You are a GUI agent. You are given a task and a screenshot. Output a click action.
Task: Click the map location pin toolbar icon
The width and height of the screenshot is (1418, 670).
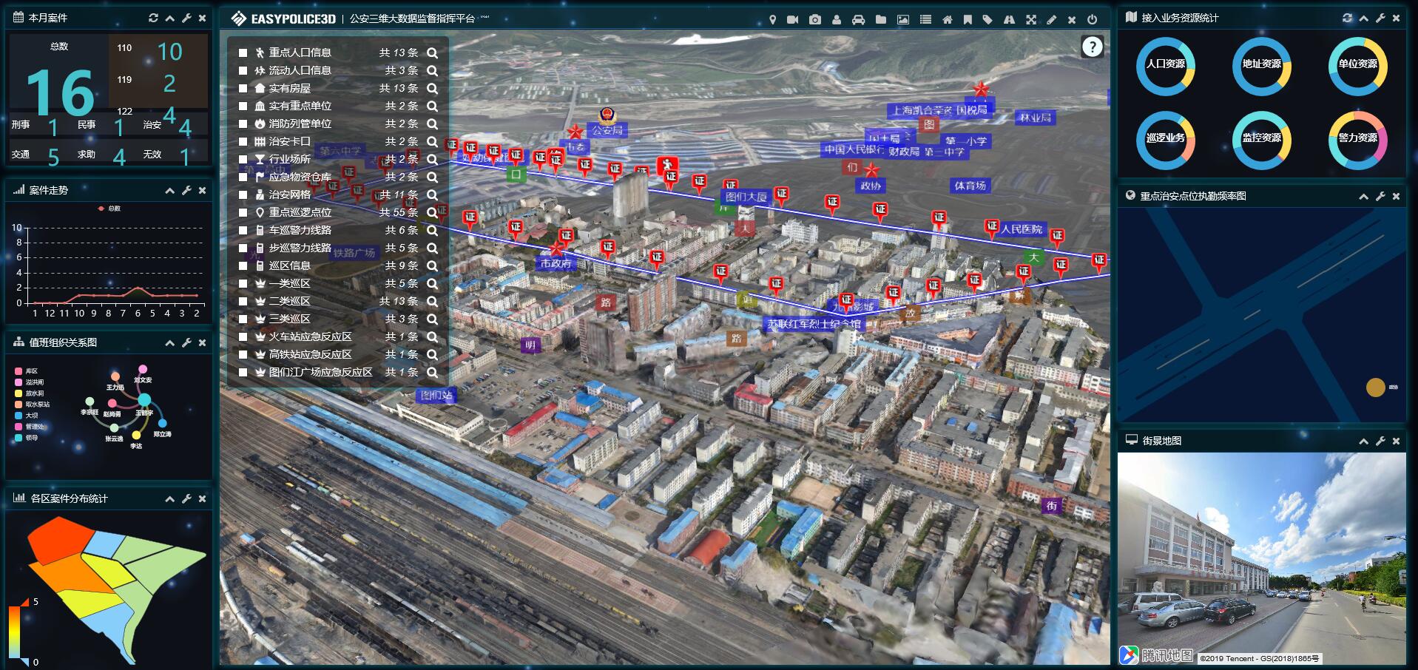(772, 20)
